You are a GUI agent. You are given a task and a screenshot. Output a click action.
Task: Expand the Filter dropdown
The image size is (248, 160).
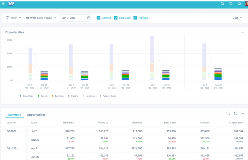pos(14,18)
